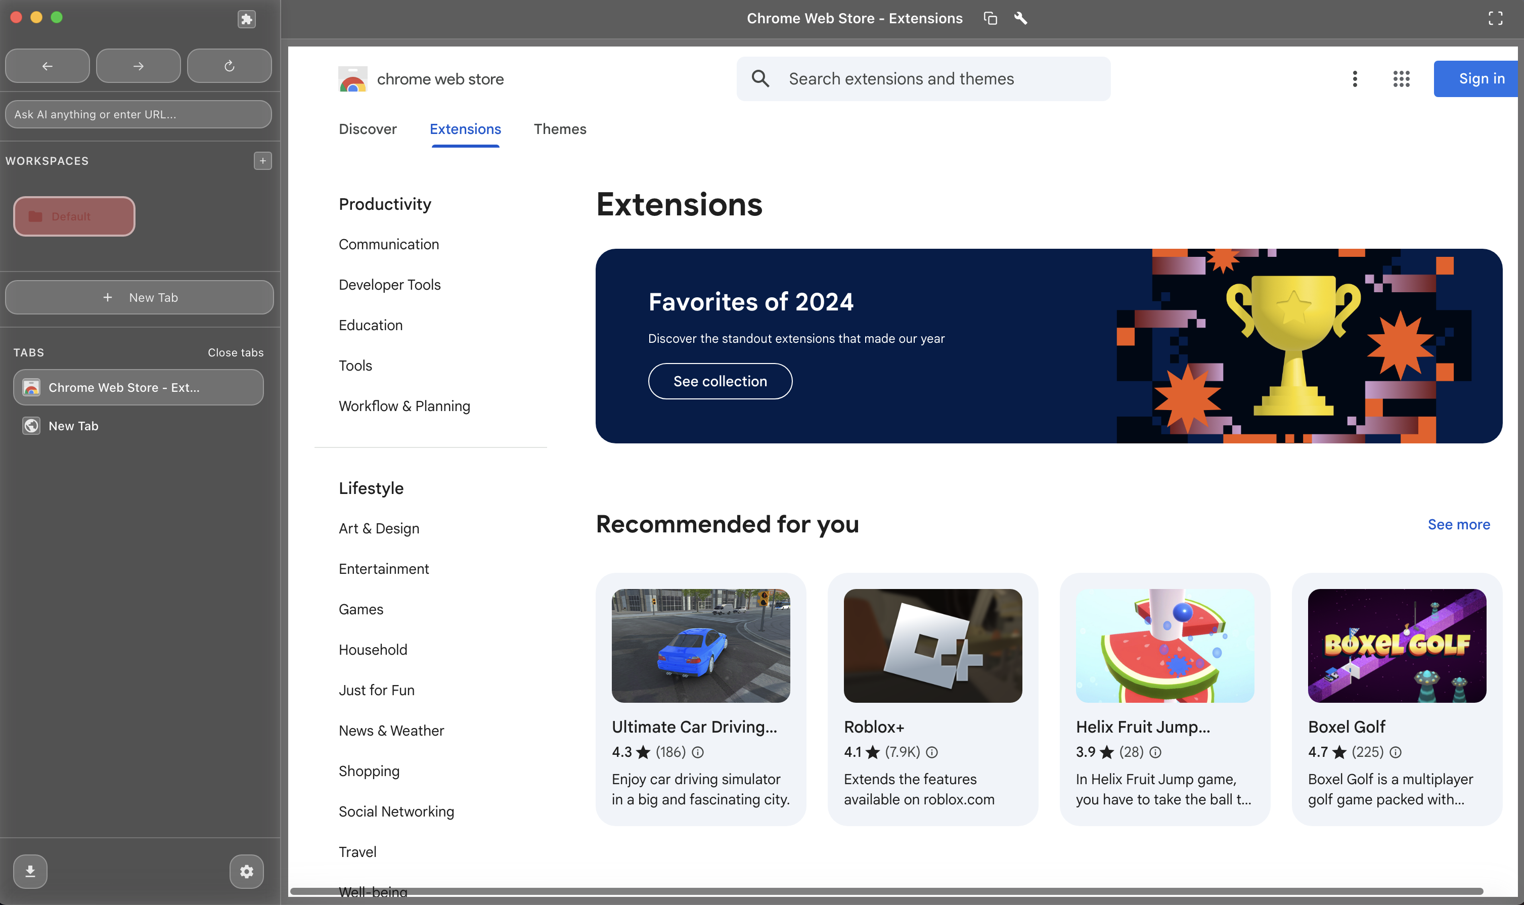Show info tooltip on Boxel Golf rating
1524x905 pixels.
pos(1397,752)
